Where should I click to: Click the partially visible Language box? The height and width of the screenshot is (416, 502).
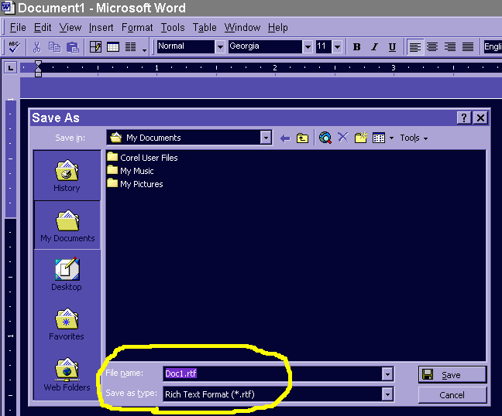(x=493, y=47)
